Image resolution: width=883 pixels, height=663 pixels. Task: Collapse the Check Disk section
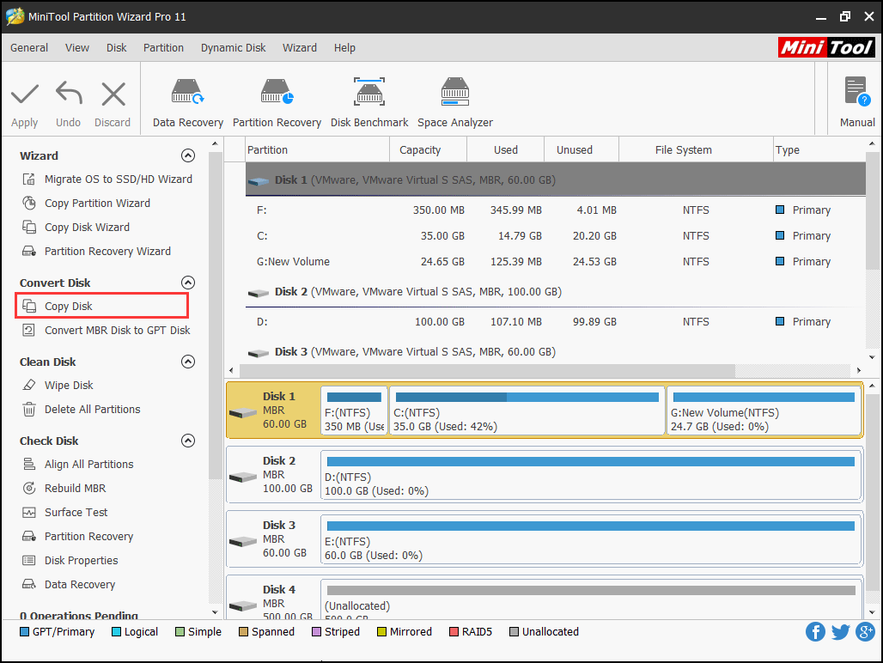[188, 441]
